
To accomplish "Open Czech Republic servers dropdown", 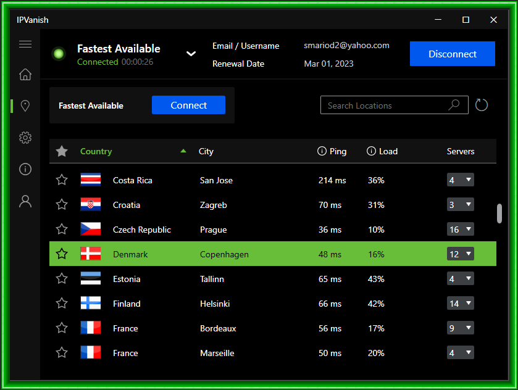I will (460, 229).
